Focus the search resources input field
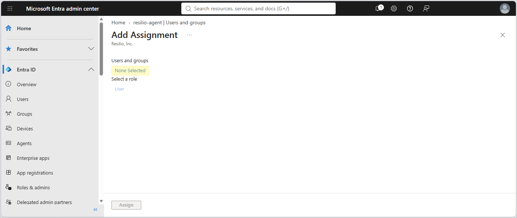Image resolution: width=517 pixels, height=218 pixels. click(x=258, y=8)
